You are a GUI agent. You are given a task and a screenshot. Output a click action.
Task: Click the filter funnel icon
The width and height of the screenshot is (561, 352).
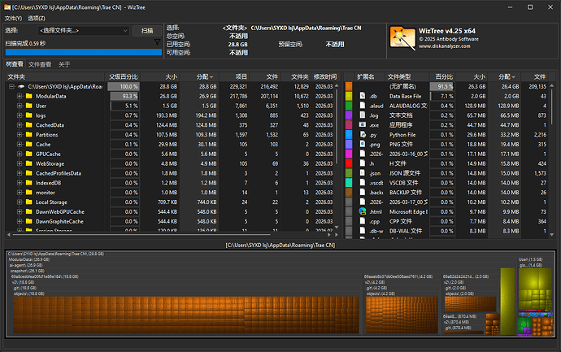click(158, 42)
